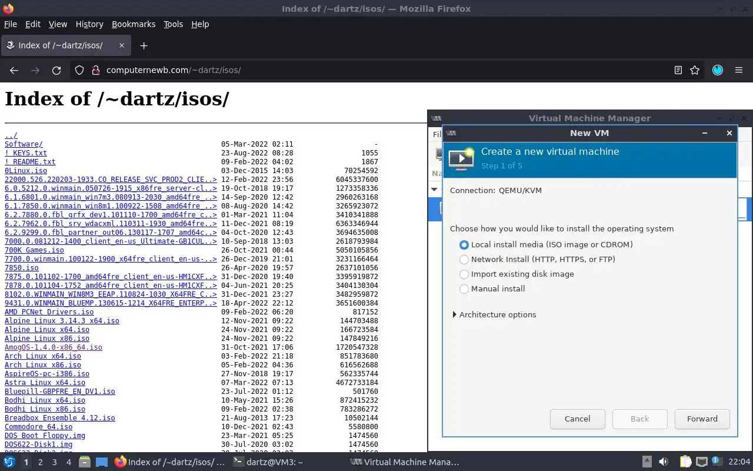Screen dimensions: 753x471
Task: Open the !_README.txt link
Action: pos(30,162)
